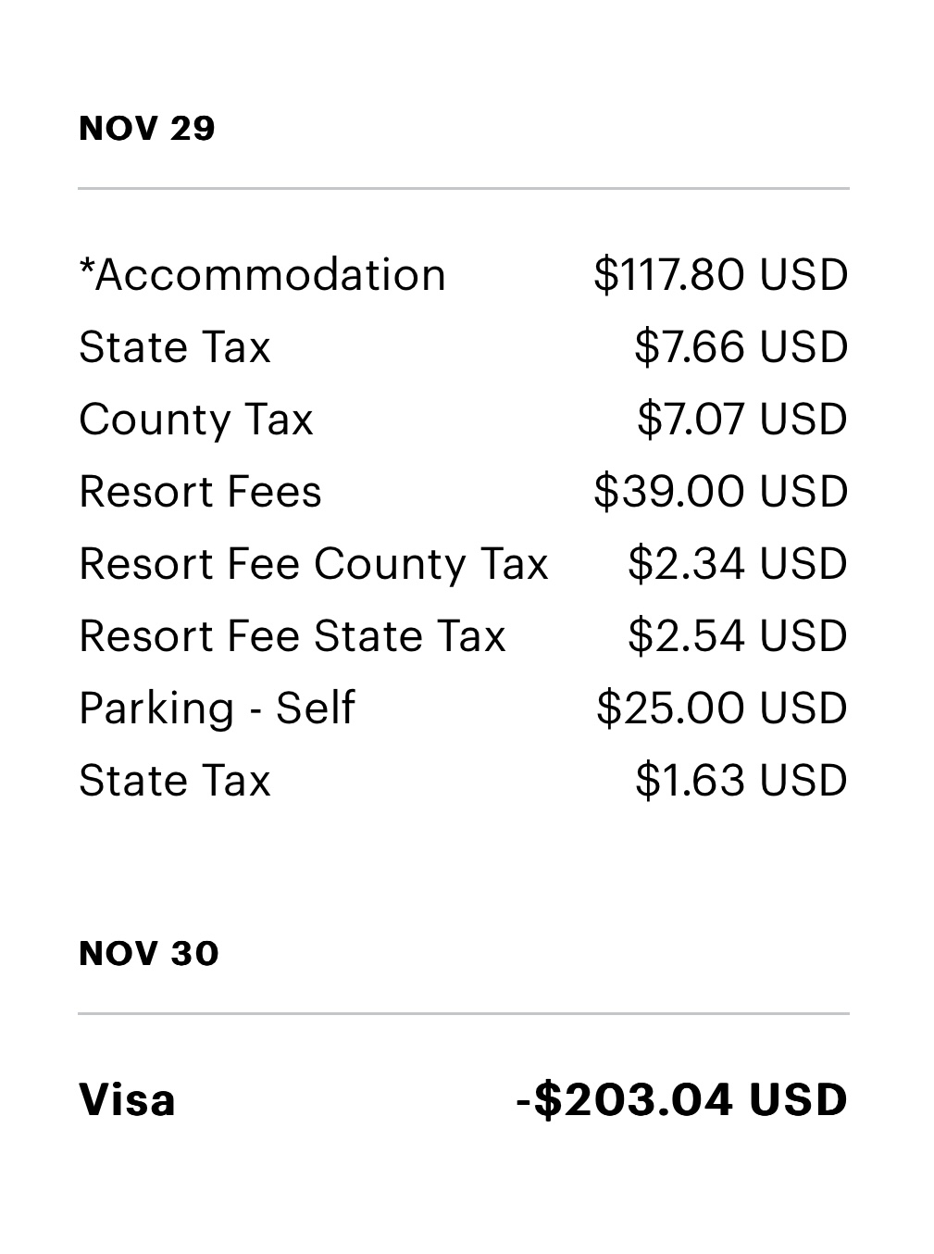Screen dimensions: 934x1254
Task: Click the NOV 30 date heading
Action: tap(149, 954)
